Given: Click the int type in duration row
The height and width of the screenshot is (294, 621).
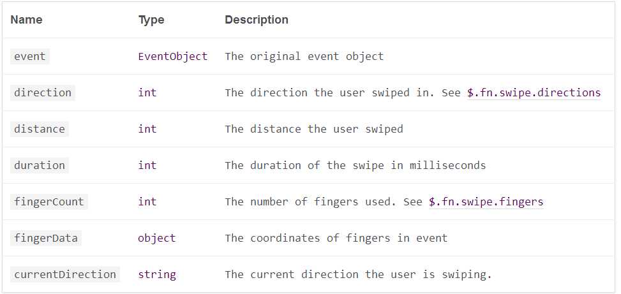Looking at the screenshot, I should point(147,165).
